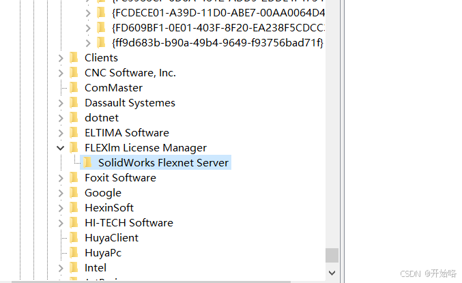Select the ComMaster key label
The width and height of the screenshot is (462, 283).
click(x=114, y=88)
